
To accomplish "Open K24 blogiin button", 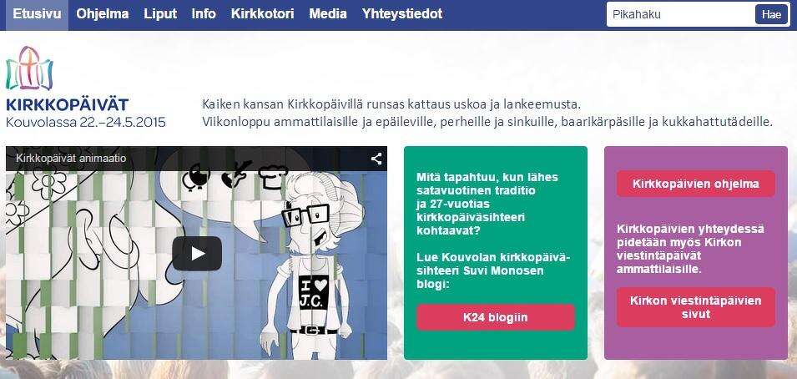I will pos(496,317).
